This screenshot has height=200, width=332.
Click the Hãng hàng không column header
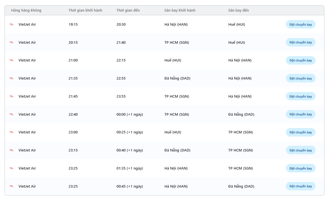tap(26, 10)
